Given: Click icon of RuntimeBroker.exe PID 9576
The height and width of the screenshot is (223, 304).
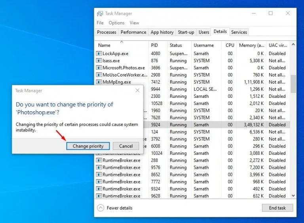Looking at the screenshot, I should pyautogui.click(x=99, y=168).
